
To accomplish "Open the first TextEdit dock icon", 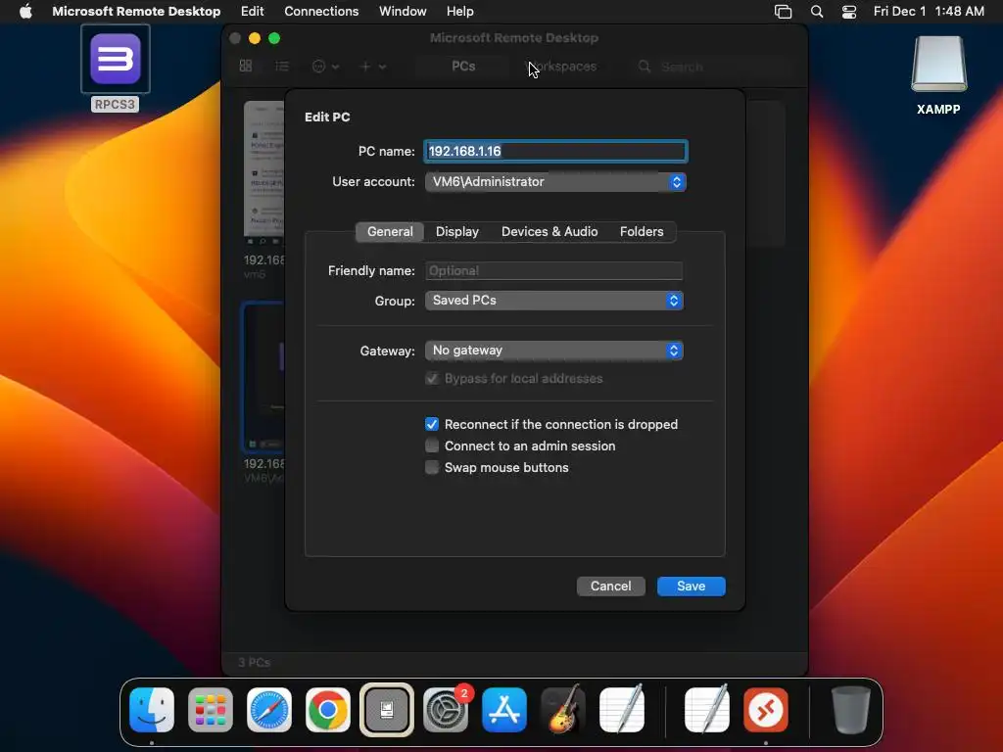I will click(x=622, y=710).
